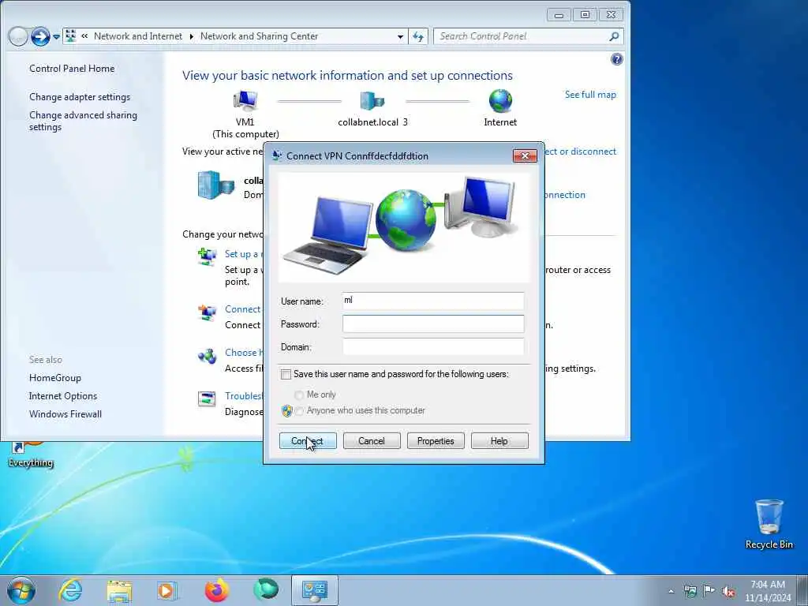Open Change advanced sharing settings
This screenshot has height=606, width=808.
(x=83, y=121)
